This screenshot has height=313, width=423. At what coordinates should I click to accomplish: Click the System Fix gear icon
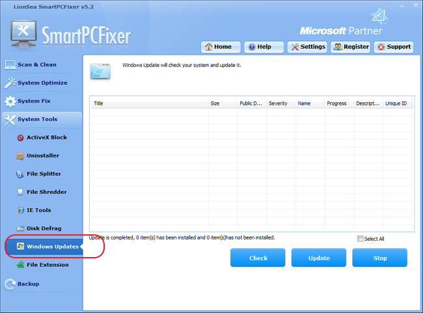(10, 102)
